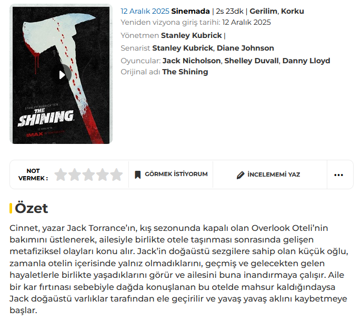Rate the movie one star
The height and width of the screenshot is (320, 361).
(61, 174)
